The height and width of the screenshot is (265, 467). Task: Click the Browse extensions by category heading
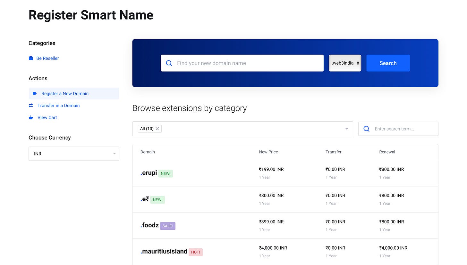tap(190, 108)
